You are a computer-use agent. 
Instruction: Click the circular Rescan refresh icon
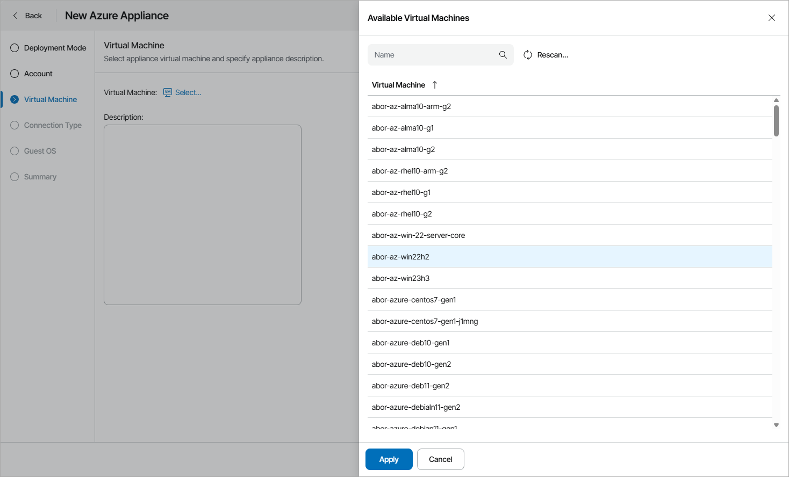pyautogui.click(x=527, y=55)
